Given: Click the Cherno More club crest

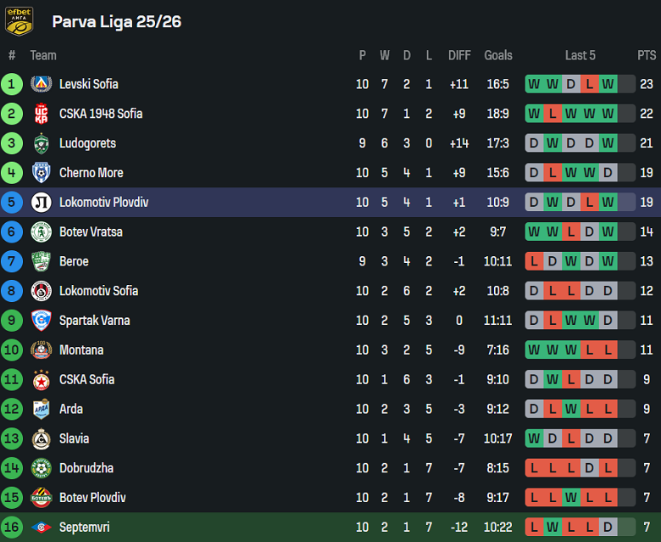Looking at the screenshot, I should point(41,173).
